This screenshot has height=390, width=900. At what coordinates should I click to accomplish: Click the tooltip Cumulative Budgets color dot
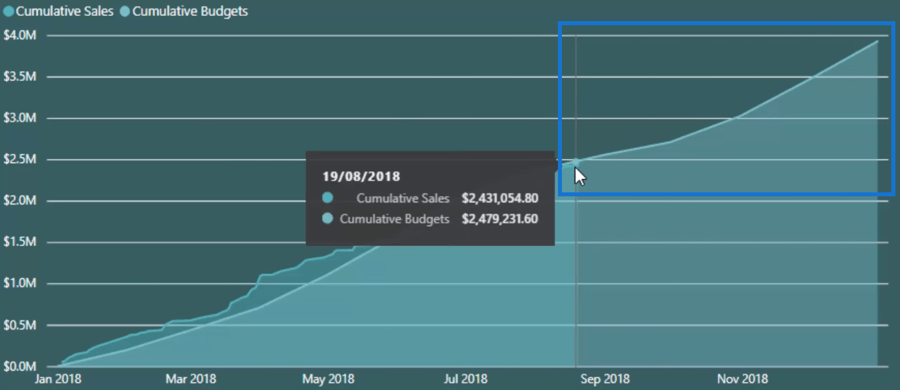pyautogui.click(x=327, y=219)
